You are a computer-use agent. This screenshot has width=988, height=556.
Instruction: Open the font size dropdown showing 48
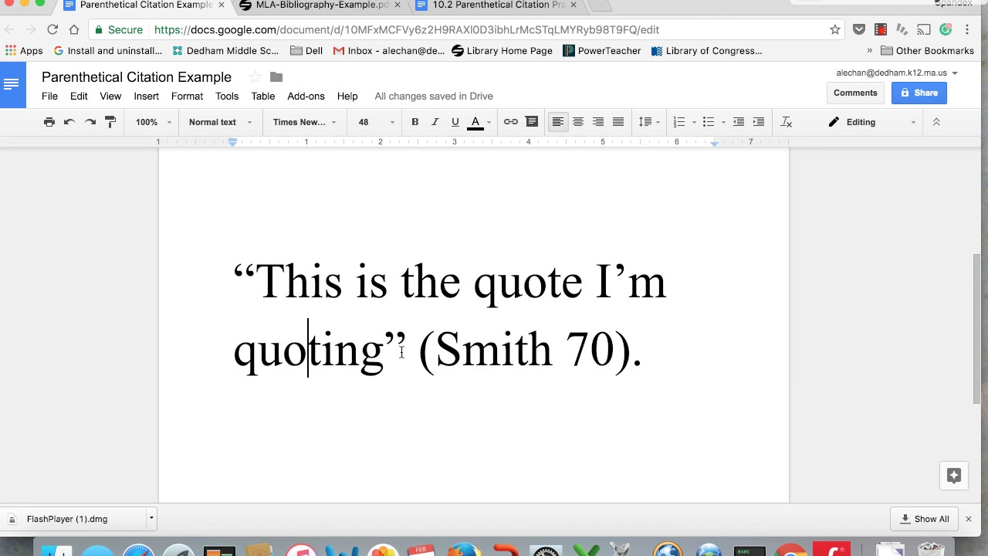(x=376, y=122)
